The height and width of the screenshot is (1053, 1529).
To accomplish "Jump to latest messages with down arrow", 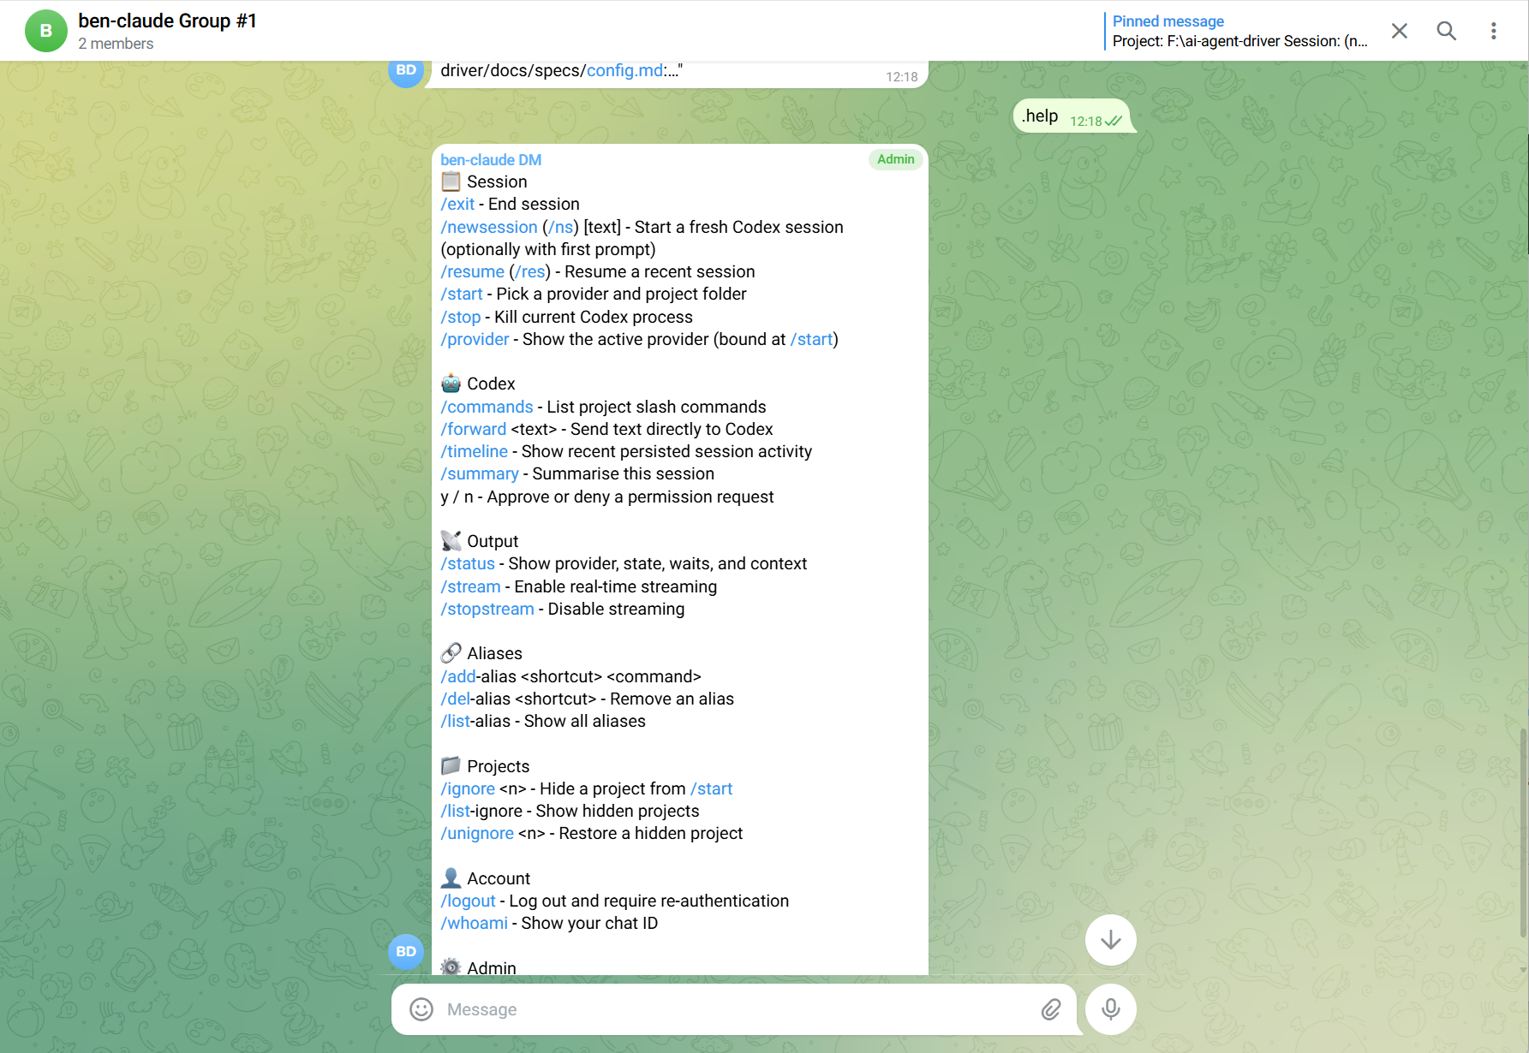I will point(1111,940).
